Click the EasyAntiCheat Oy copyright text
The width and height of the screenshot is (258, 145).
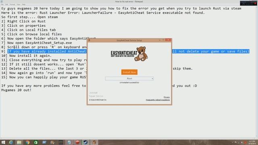click(x=98, y=100)
